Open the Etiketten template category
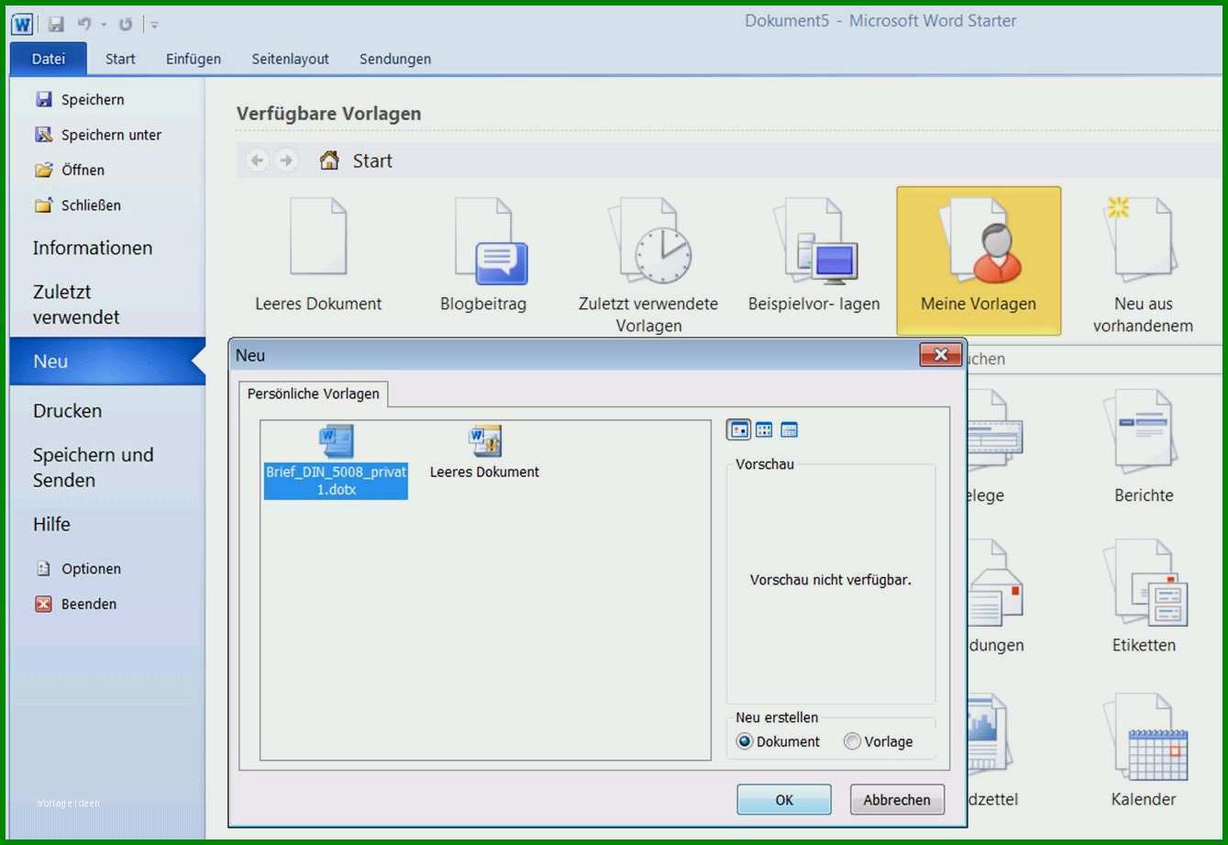The height and width of the screenshot is (845, 1228). point(1144,596)
